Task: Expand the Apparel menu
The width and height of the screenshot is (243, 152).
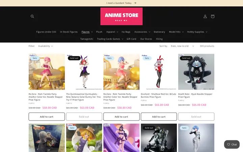Action: (112, 32)
